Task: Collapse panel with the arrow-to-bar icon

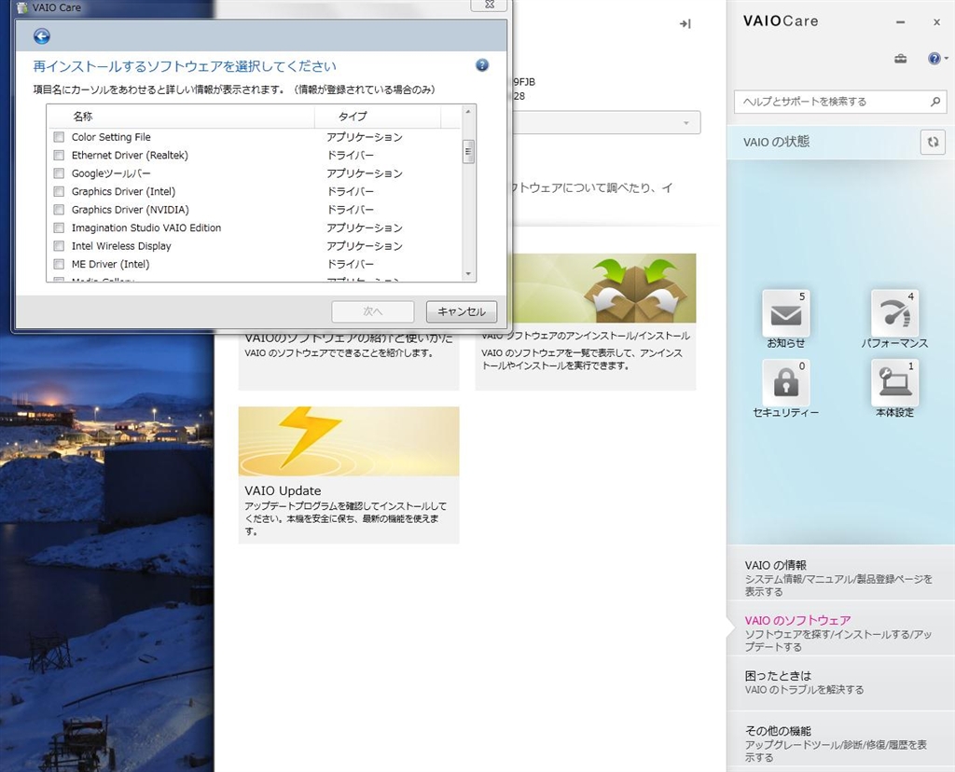Action: point(685,23)
